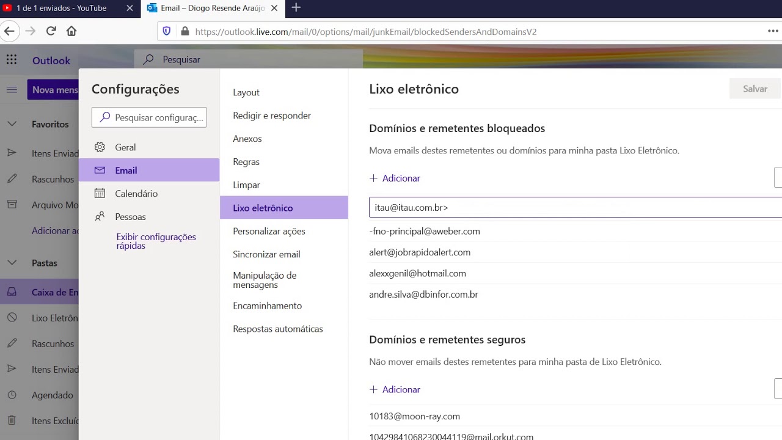The image size is (782, 440).
Task: Close the YouTube browser tab
Action: coord(130,8)
